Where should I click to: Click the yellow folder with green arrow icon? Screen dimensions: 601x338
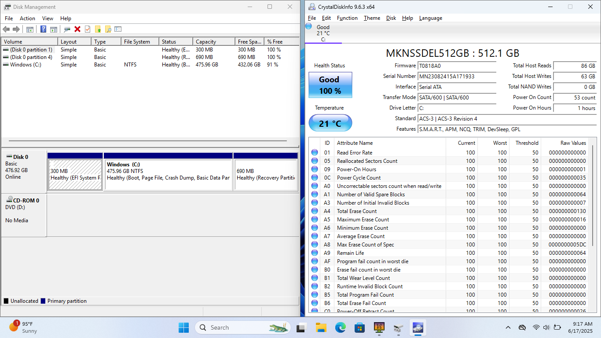98,29
